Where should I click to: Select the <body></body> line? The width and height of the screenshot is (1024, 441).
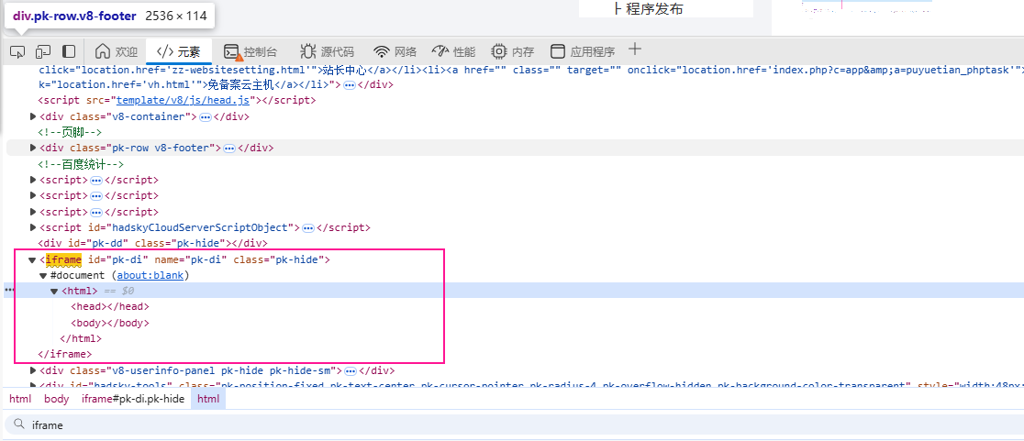[x=110, y=323]
